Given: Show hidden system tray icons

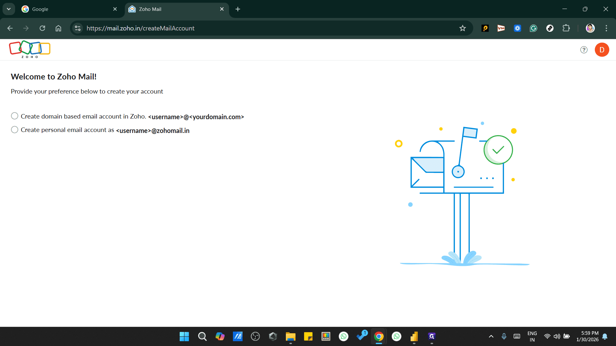Looking at the screenshot, I should point(491,336).
